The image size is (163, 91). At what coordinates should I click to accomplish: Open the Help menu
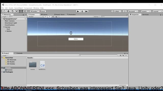[42, 8]
